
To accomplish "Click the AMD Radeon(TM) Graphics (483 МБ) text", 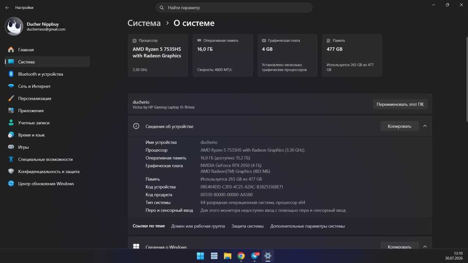I will [x=235, y=171].
